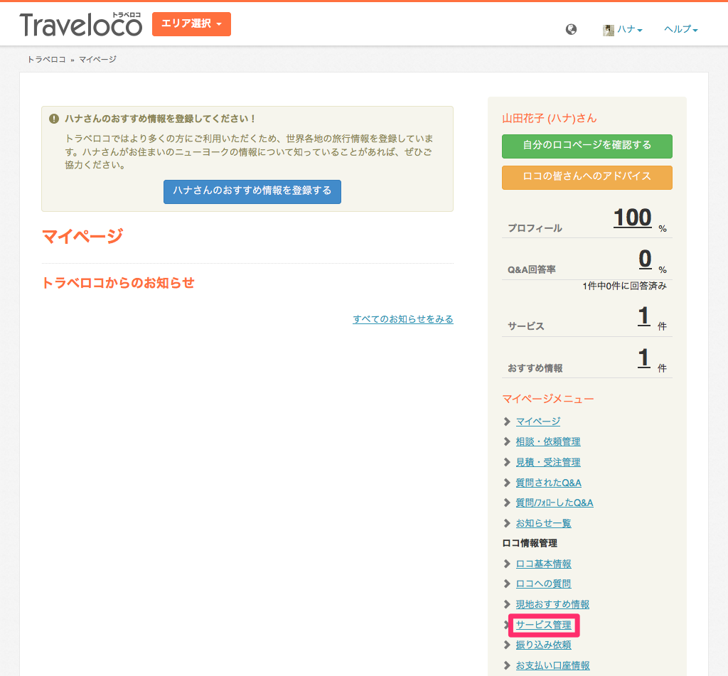
Task: Click the Traveloco logo
Action: pyautogui.click(x=81, y=25)
